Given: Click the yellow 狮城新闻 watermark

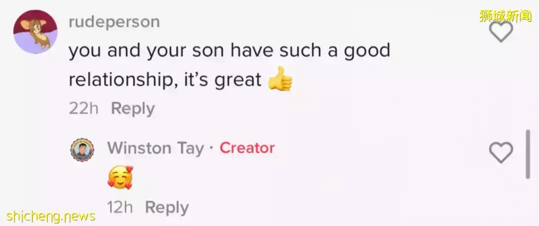Looking at the screenshot, I should click(505, 16).
